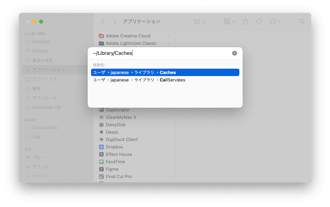The height and width of the screenshot is (207, 330).
Task: Open the Finder search icon
Action: (x=302, y=21)
